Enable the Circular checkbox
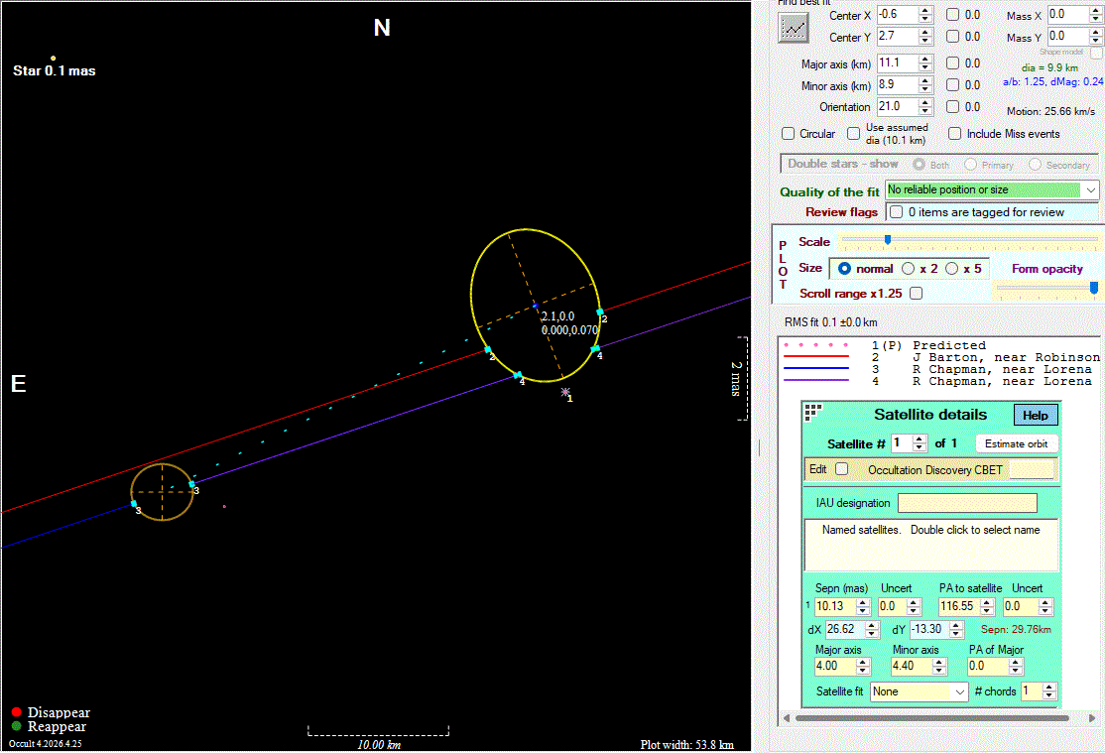Image resolution: width=1105 pixels, height=753 pixels. point(788,133)
